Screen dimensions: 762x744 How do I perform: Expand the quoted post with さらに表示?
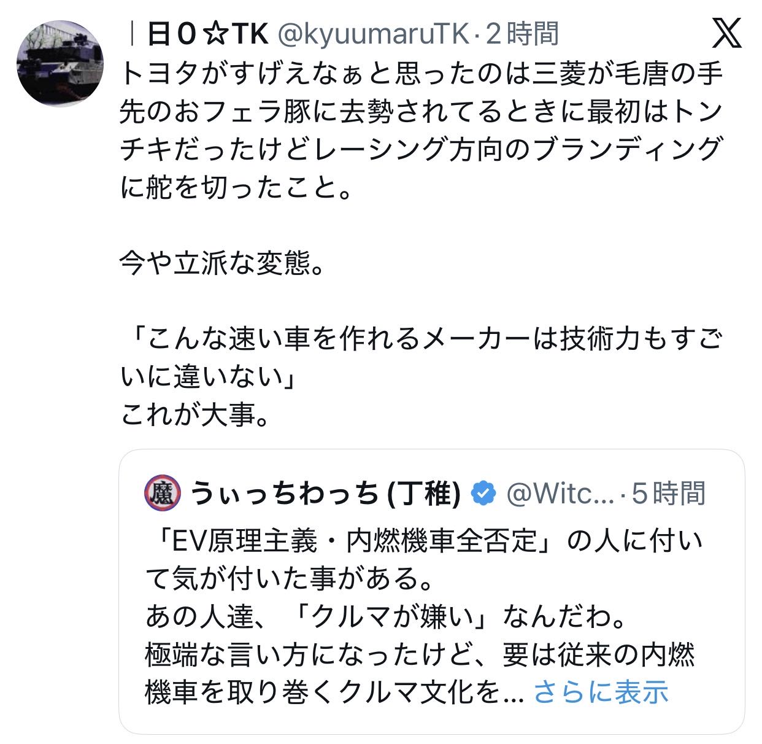601,692
